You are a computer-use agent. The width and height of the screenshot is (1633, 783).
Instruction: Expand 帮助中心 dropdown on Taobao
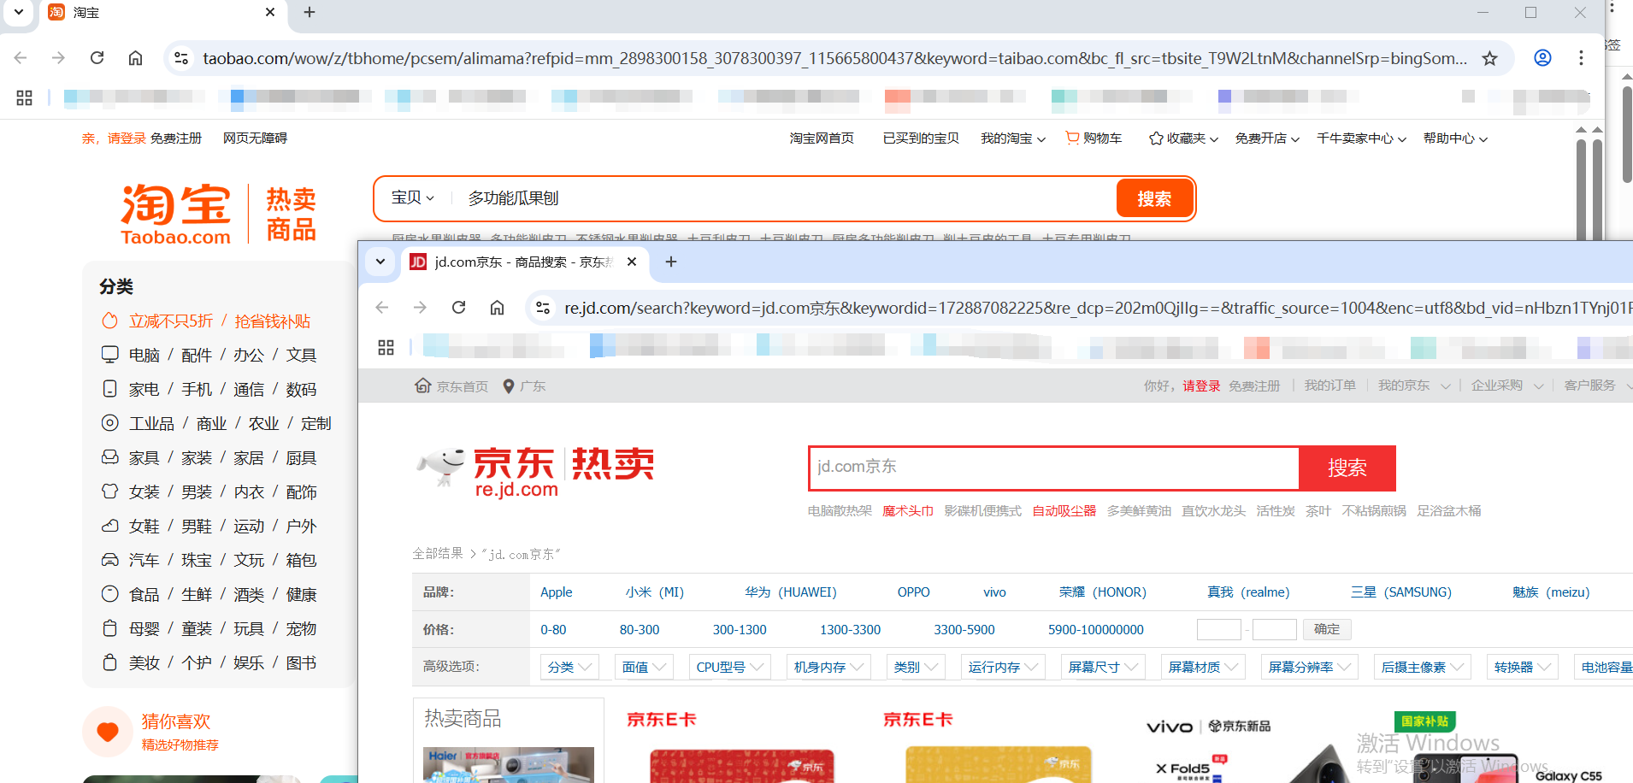[1455, 138]
